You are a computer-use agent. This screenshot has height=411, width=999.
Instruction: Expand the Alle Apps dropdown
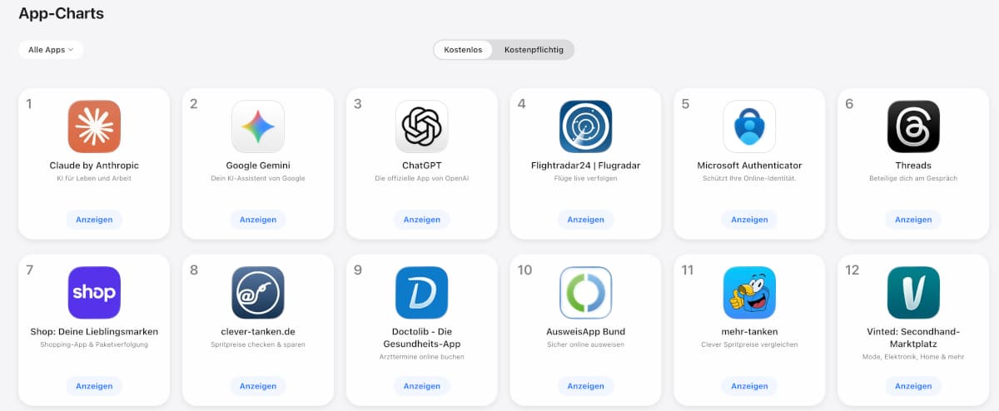click(51, 50)
